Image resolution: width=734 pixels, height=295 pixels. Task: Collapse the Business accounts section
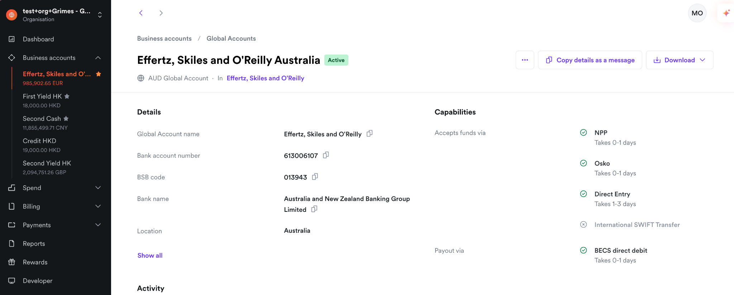[x=98, y=58]
